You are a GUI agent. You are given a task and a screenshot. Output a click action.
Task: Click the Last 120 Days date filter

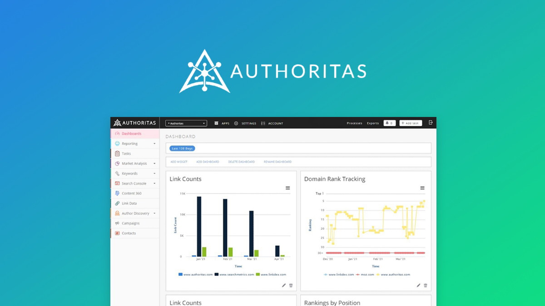click(x=182, y=148)
